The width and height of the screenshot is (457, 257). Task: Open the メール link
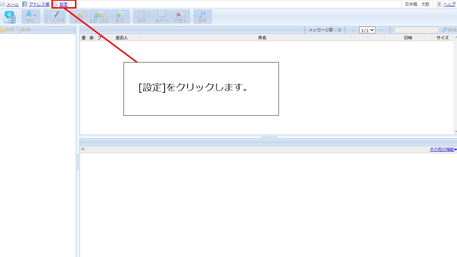[12, 4]
